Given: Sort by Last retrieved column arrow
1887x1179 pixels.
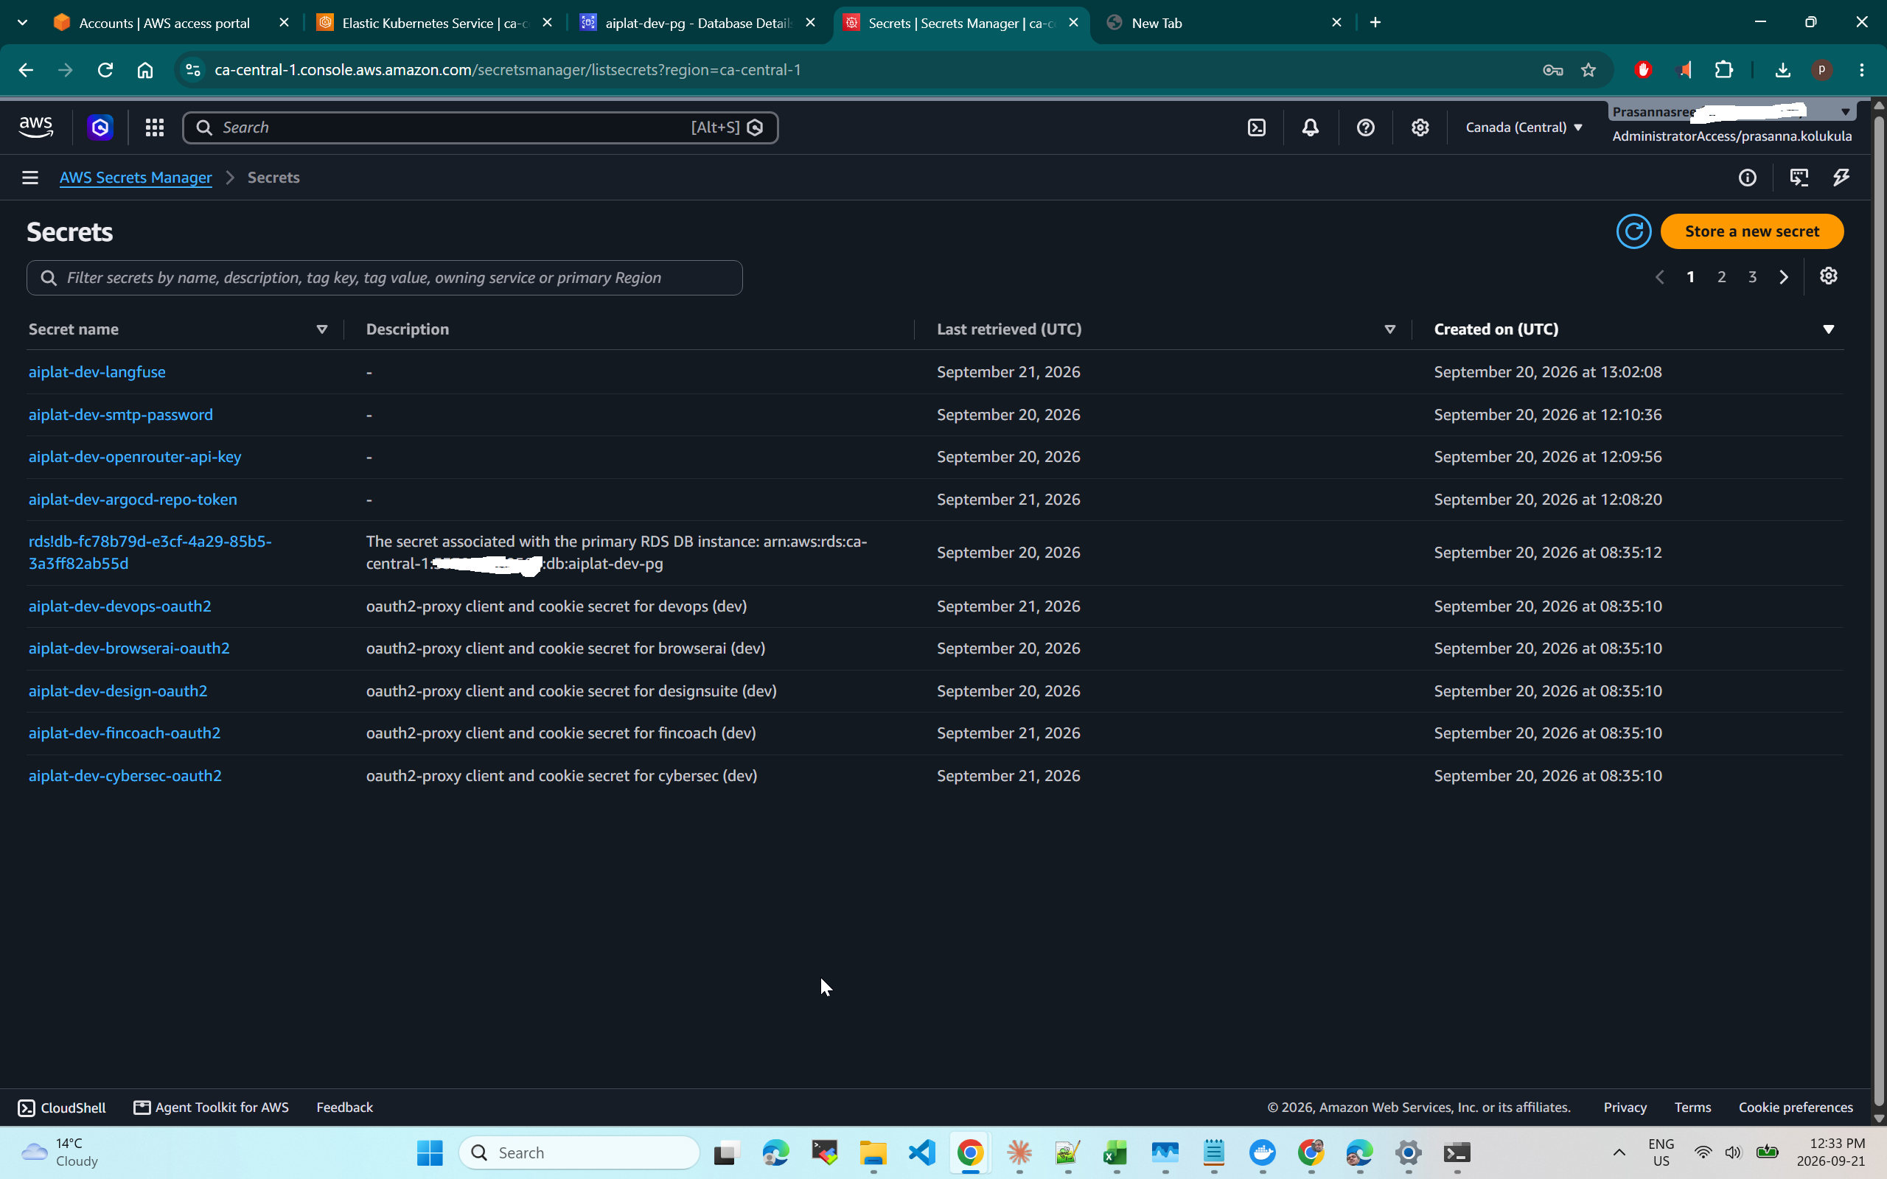Looking at the screenshot, I should coord(1389,329).
